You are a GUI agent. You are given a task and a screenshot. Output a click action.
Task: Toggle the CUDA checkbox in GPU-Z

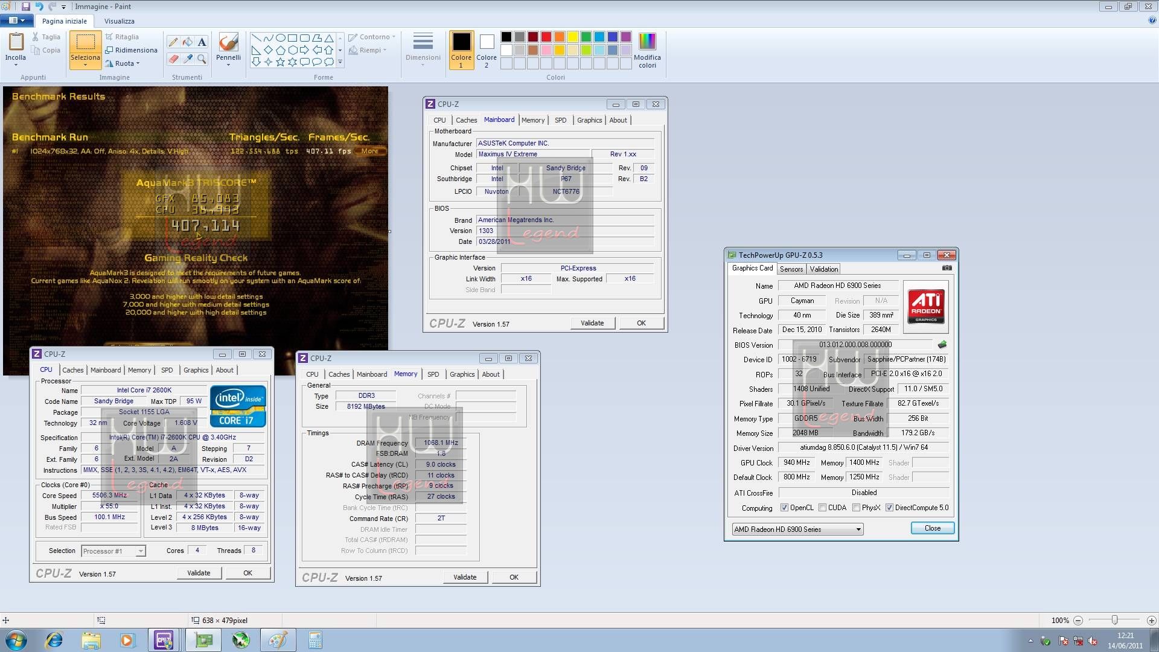823,508
